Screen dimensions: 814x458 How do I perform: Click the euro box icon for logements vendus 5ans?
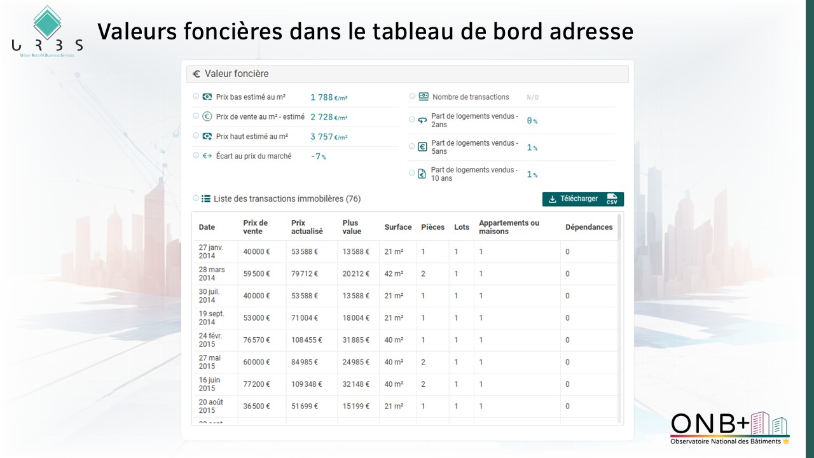[422, 147]
